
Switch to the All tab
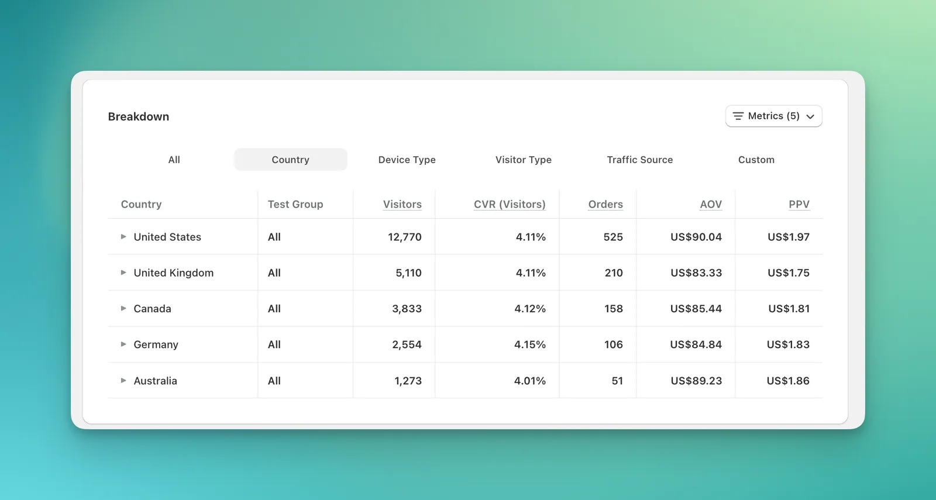pyautogui.click(x=174, y=160)
